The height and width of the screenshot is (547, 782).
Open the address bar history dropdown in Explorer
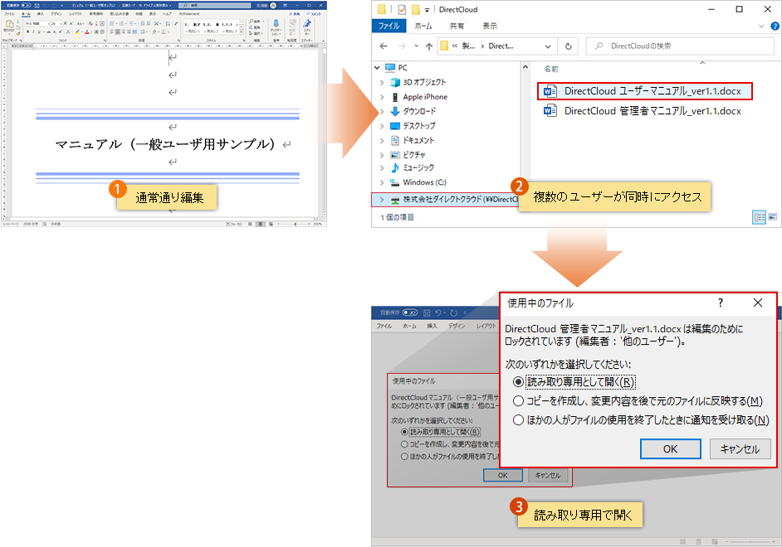[x=548, y=46]
